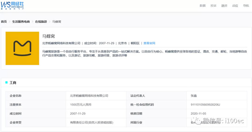
Task: Open 生活服务电商 breadcrumb link
Action: point(21,21)
